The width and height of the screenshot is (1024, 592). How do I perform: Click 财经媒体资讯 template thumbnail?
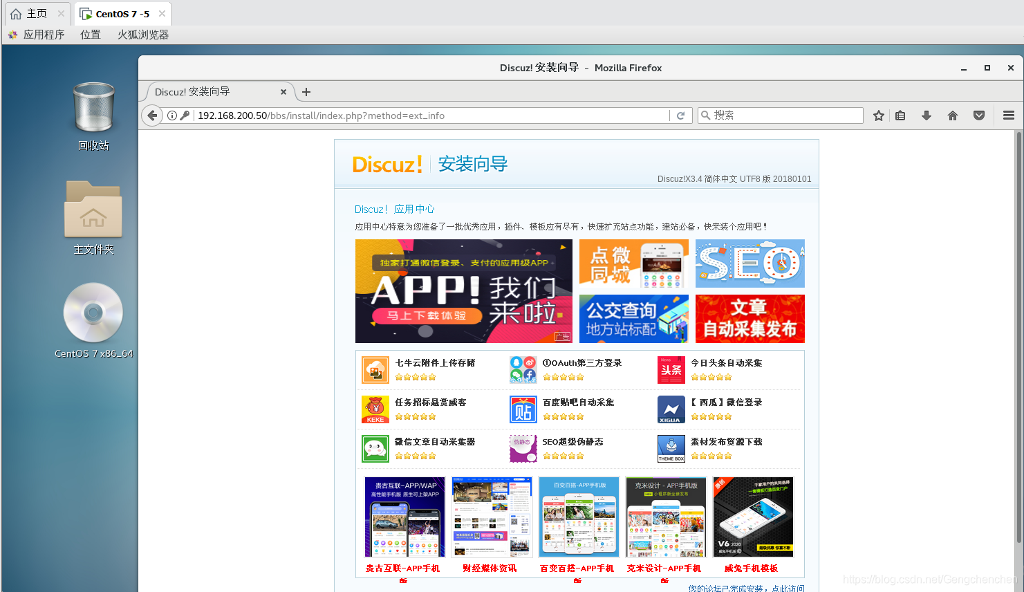(x=492, y=517)
